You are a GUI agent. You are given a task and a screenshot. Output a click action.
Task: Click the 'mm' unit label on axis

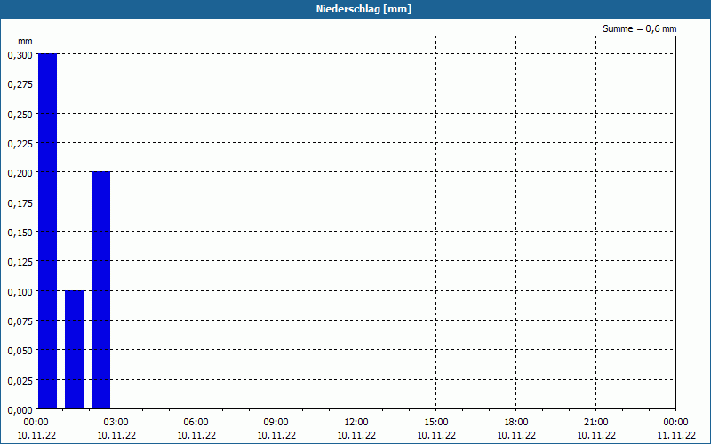26,41
